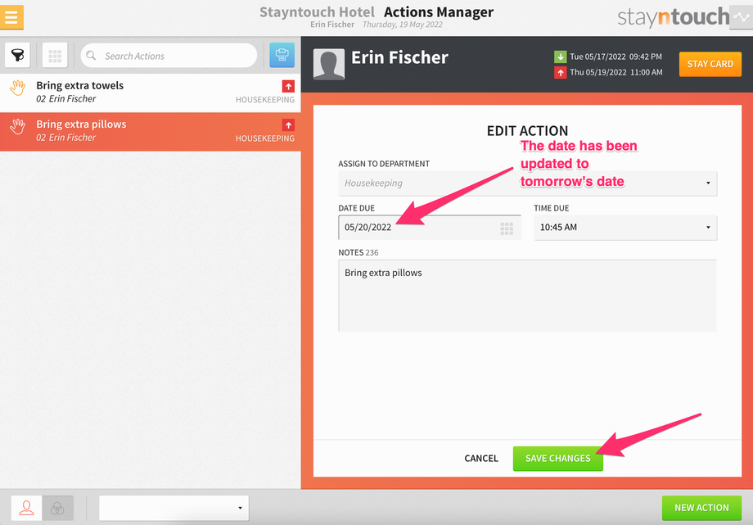This screenshot has width=753, height=525.
Task: Click Save Changes button
Action: pyautogui.click(x=557, y=458)
